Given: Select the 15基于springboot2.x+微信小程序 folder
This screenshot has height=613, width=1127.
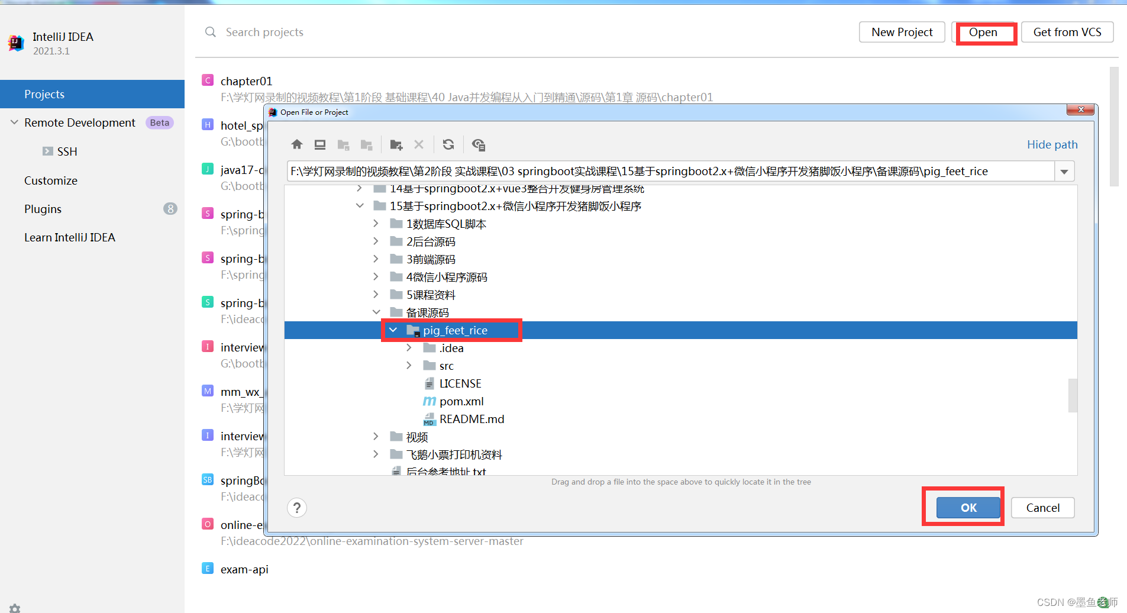Looking at the screenshot, I should (x=515, y=206).
